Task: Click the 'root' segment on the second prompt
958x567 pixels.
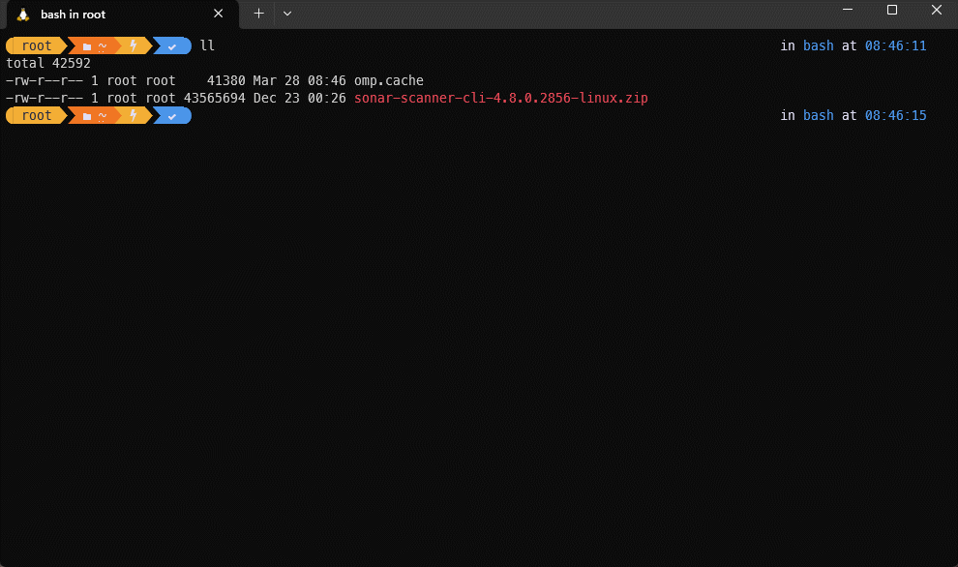Action: [x=37, y=115]
